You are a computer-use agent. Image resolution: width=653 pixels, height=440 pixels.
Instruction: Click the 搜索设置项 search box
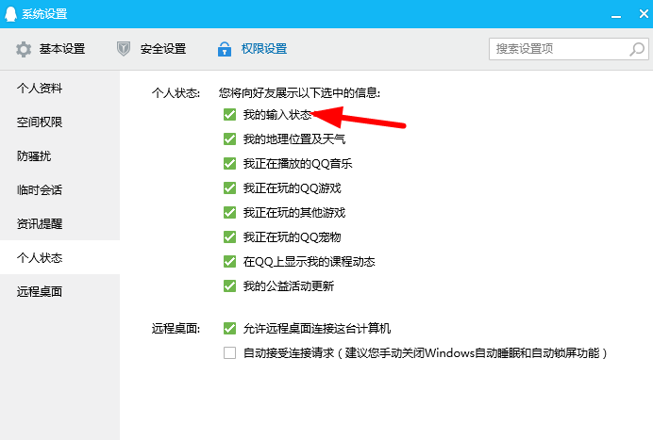pyautogui.click(x=563, y=48)
